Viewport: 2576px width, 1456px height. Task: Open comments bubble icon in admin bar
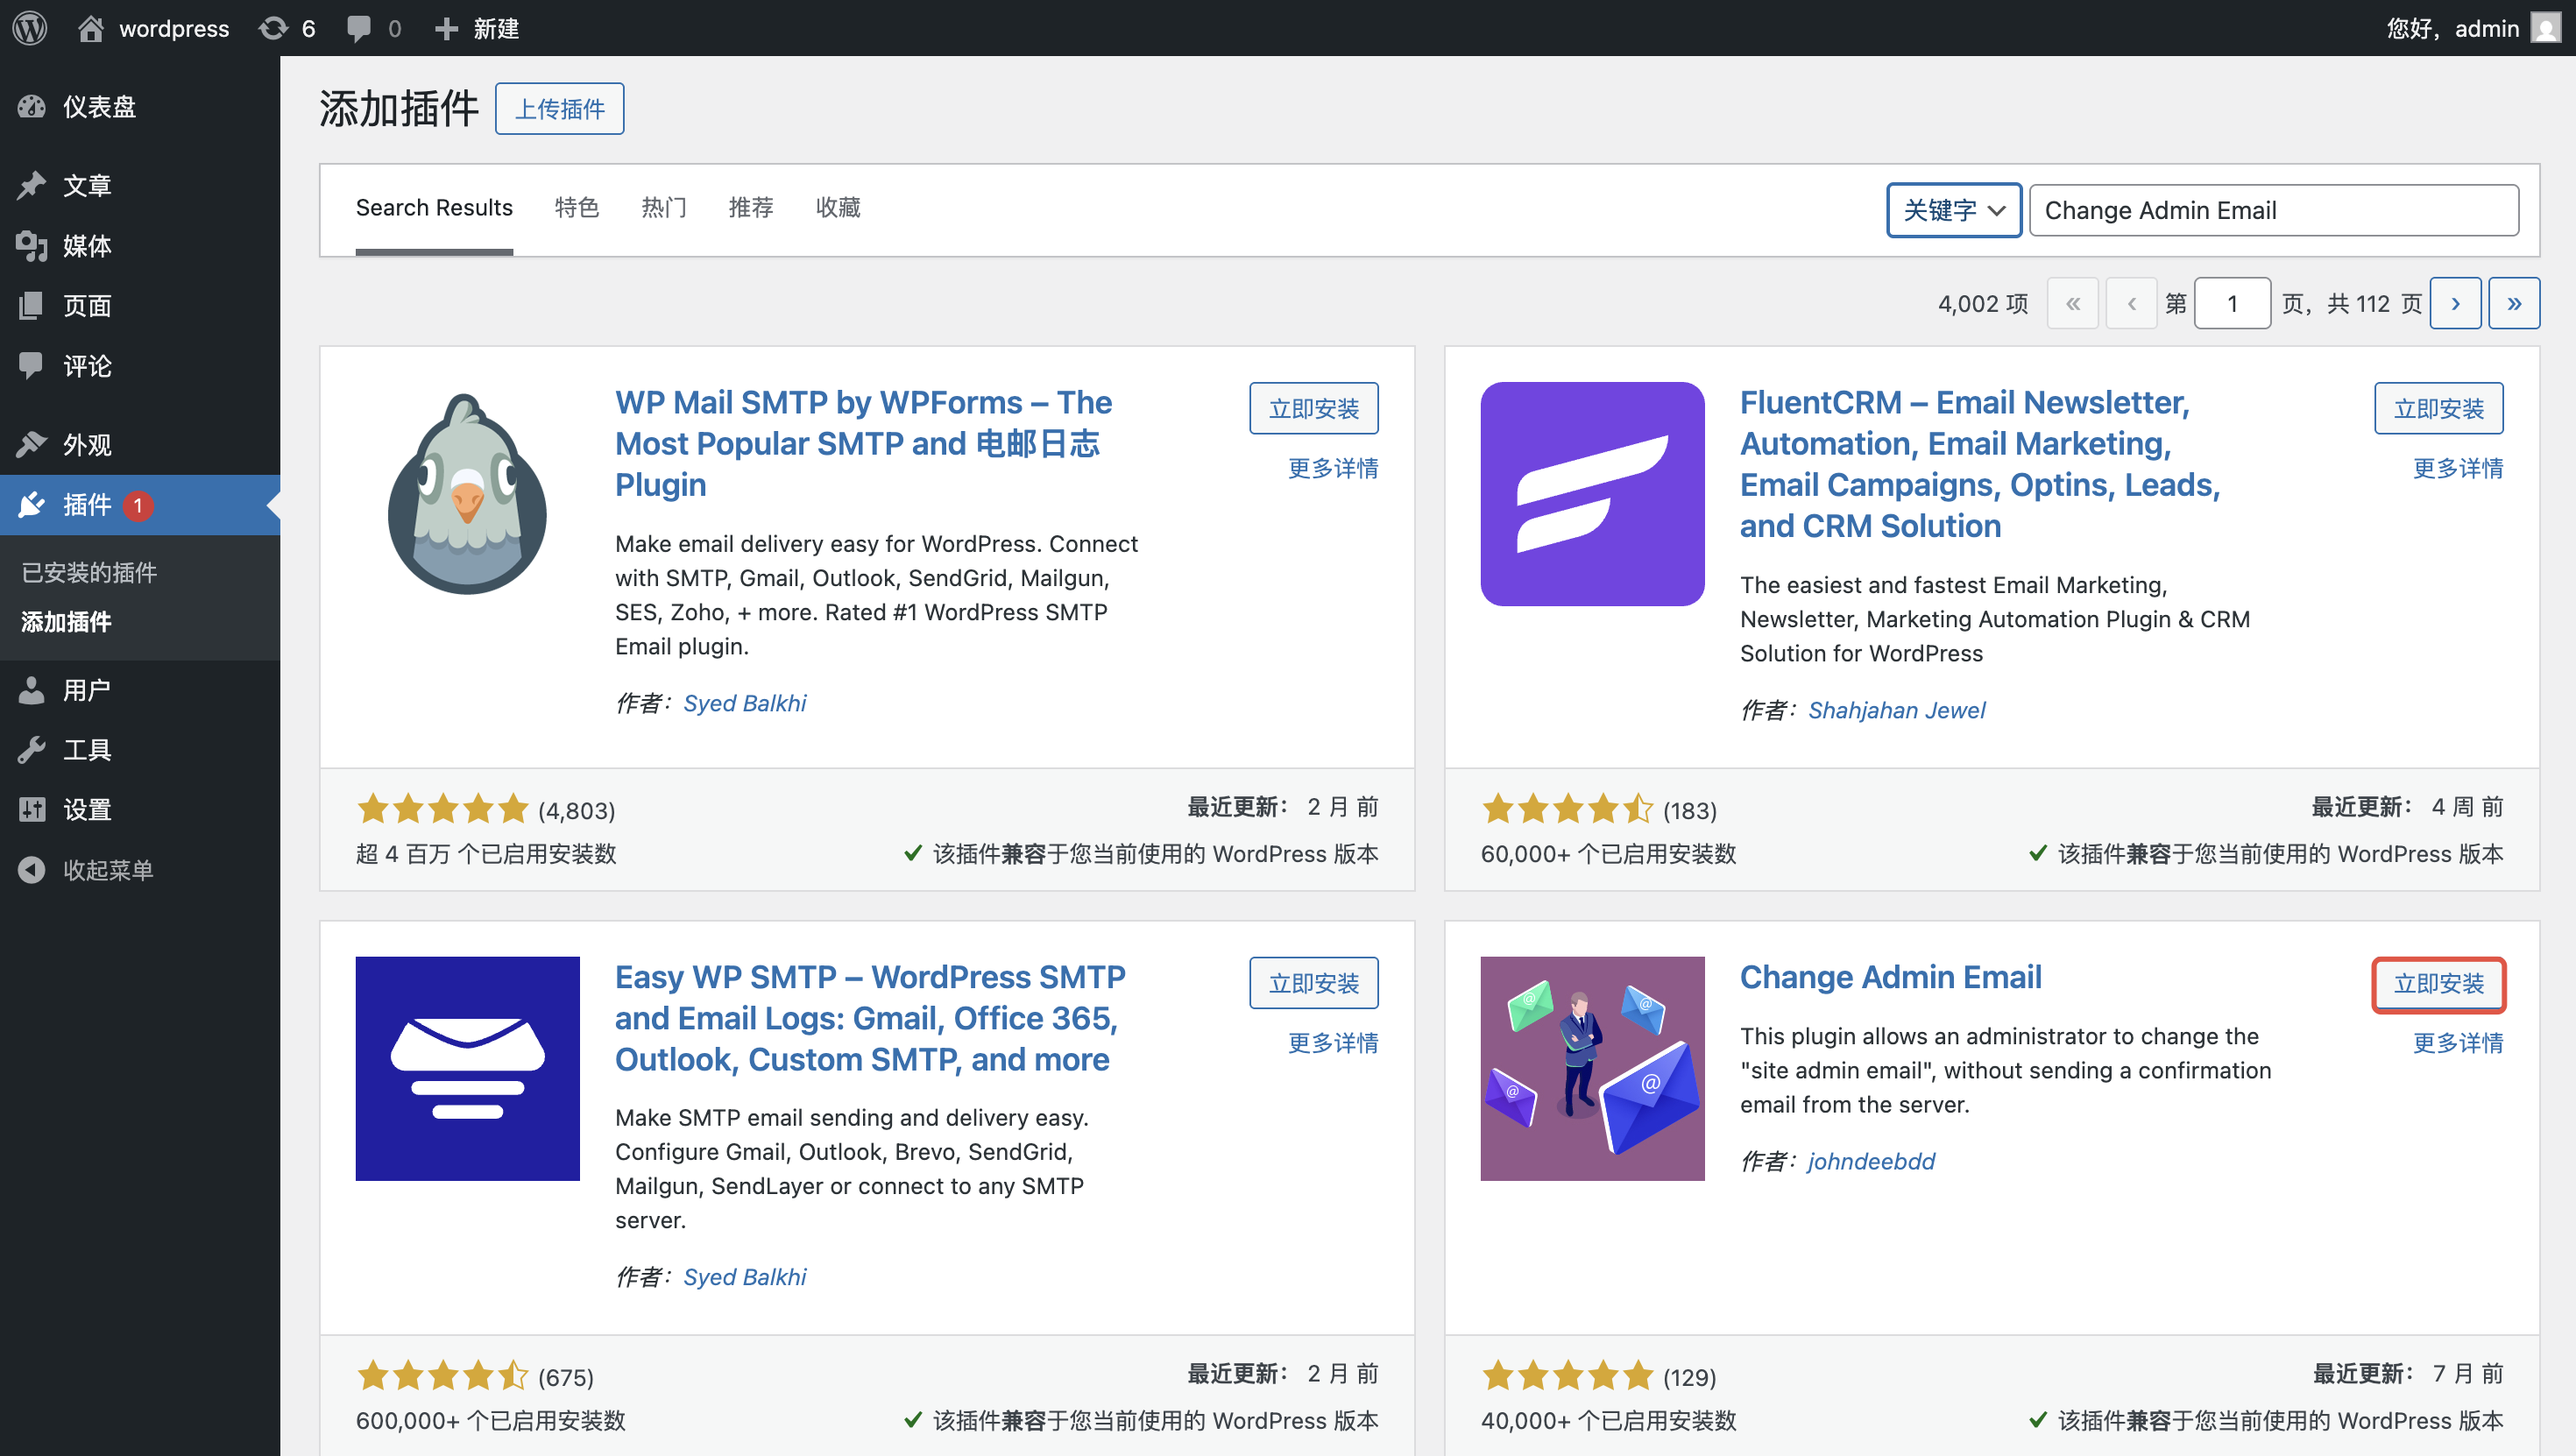pyautogui.click(x=358, y=28)
